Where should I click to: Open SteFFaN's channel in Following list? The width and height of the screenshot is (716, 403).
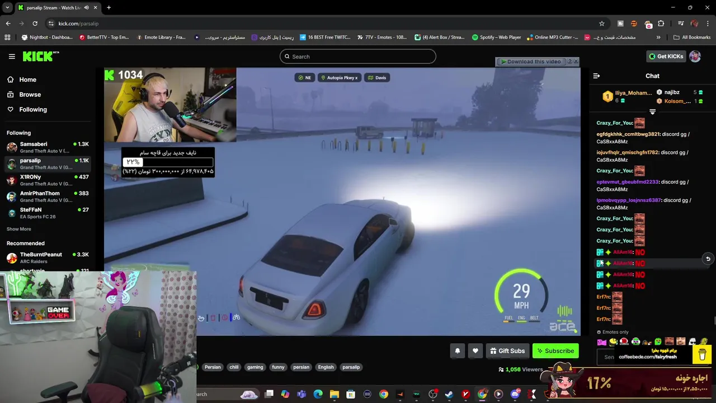pos(48,213)
